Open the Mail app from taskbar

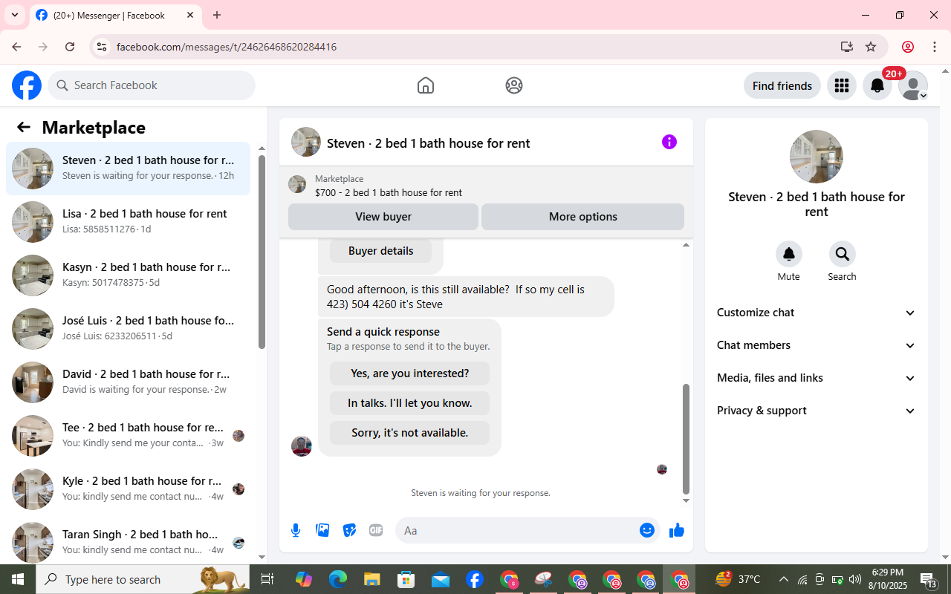[x=441, y=579]
